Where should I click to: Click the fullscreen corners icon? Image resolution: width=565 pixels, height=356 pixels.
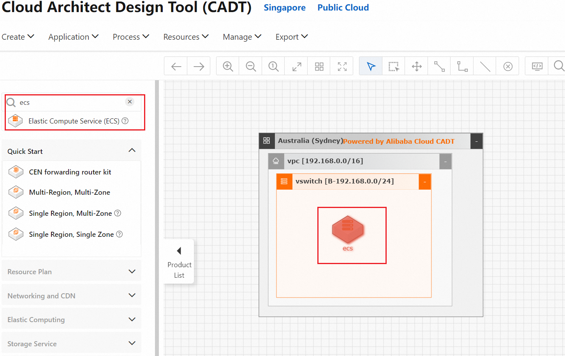click(x=342, y=66)
